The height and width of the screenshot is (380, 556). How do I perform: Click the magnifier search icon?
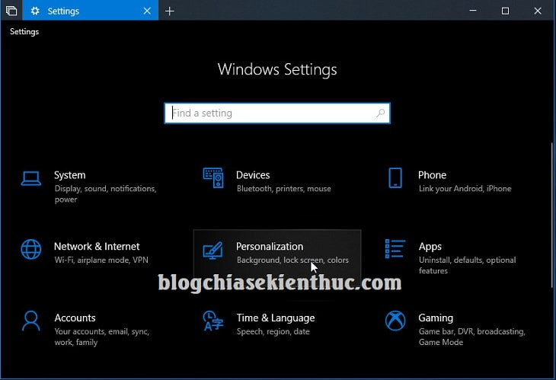coord(381,113)
